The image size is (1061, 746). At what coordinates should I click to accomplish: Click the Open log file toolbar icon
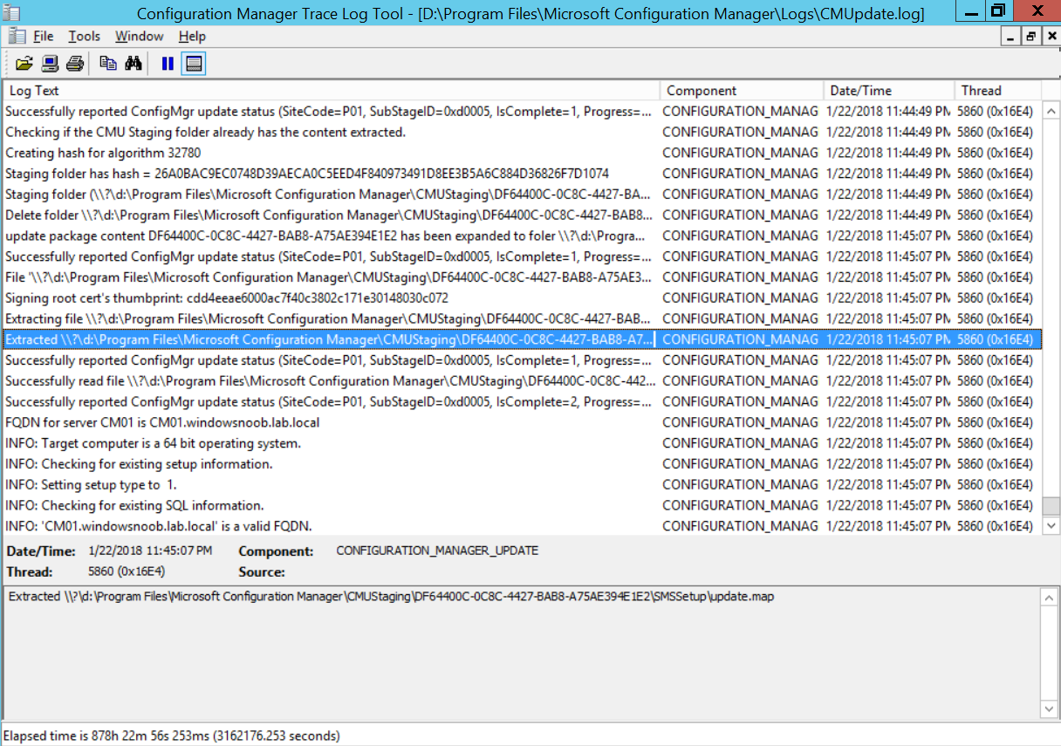pos(24,63)
